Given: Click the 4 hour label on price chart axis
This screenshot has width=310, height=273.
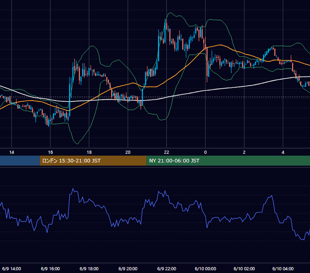Looking at the screenshot, I should tap(283, 152).
